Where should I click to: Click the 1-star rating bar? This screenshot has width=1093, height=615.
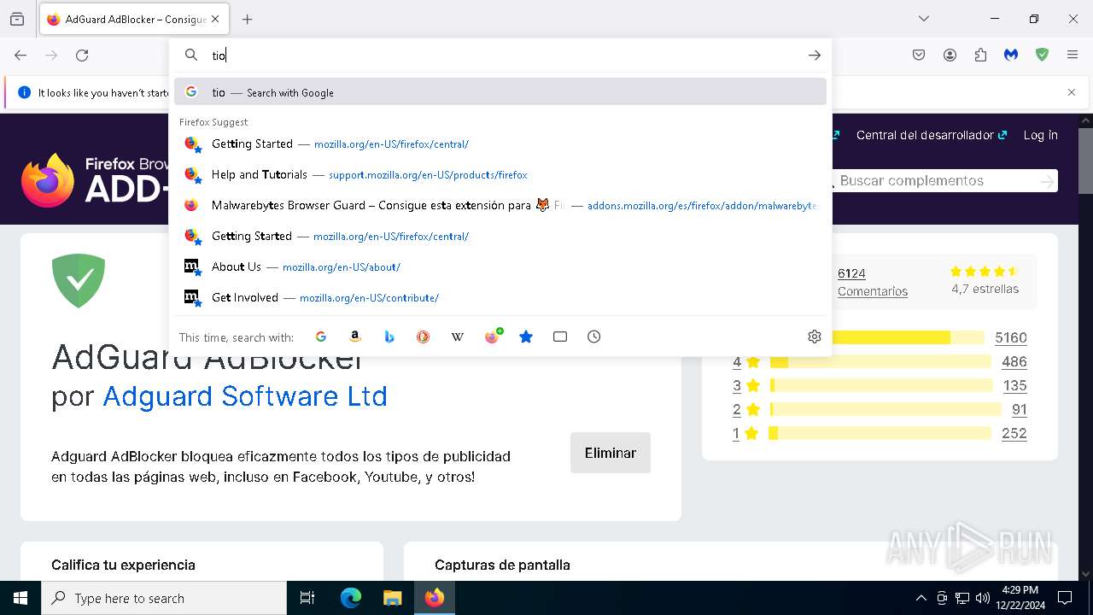click(x=880, y=433)
